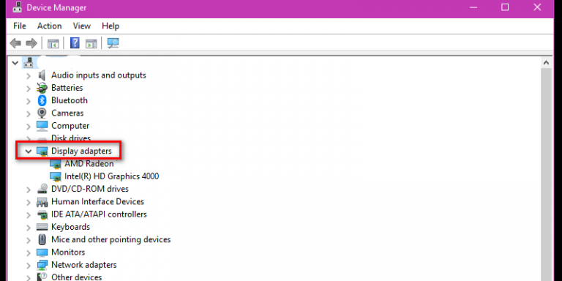Open the File menu
The image size is (562, 281).
[20, 26]
